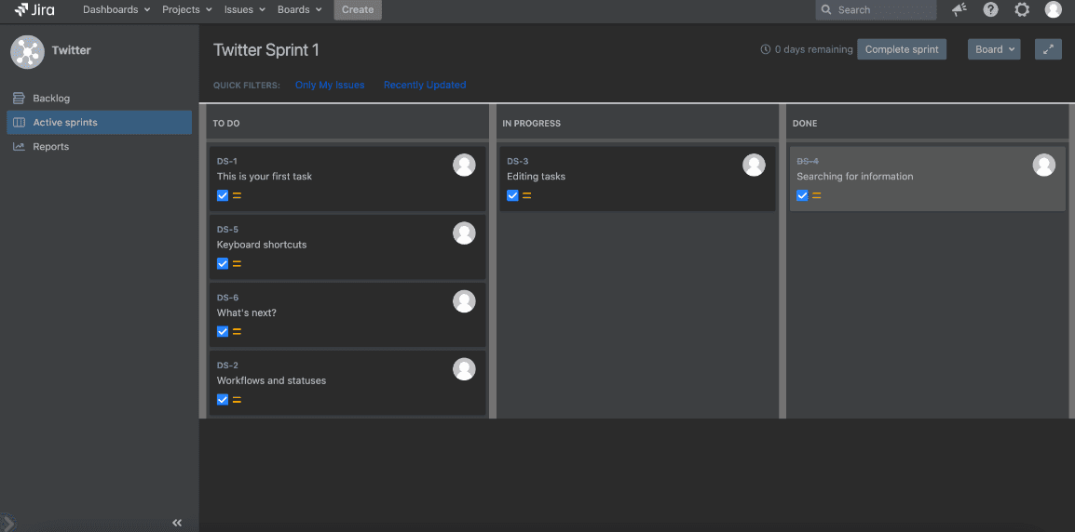Image resolution: width=1075 pixels, height=532 pixels.
Task: Click assignee avatar on DS-3 card
Action: [x=754, y=165]
